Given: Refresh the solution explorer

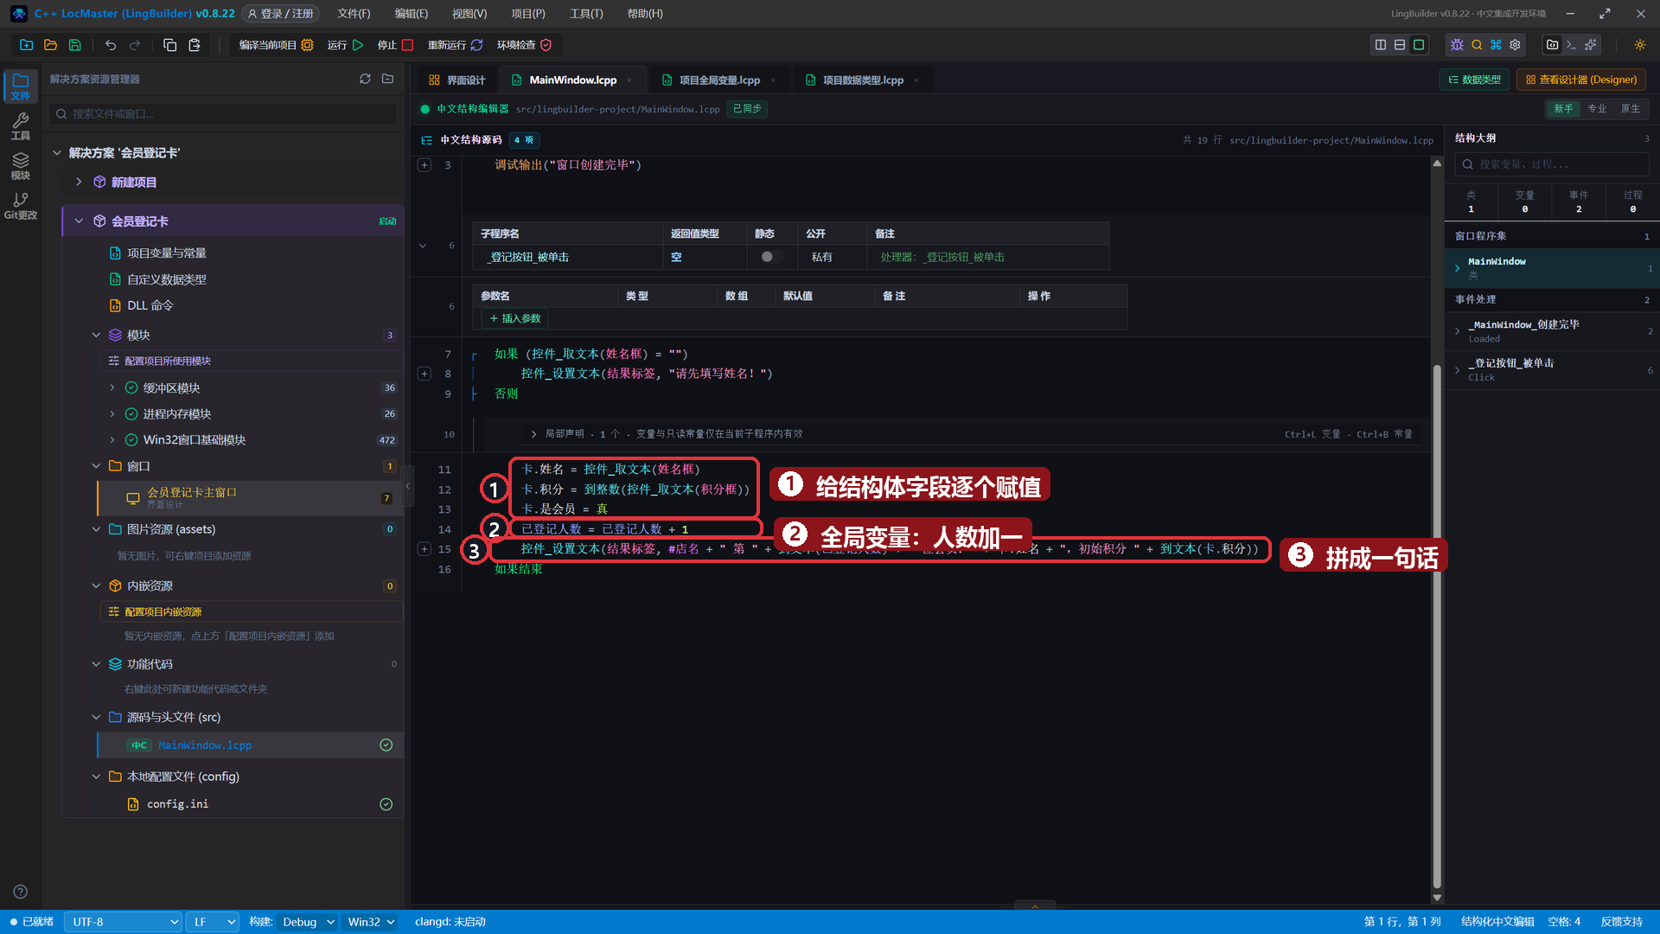Looking at the screenshot, I should click(x=365, y=79).
